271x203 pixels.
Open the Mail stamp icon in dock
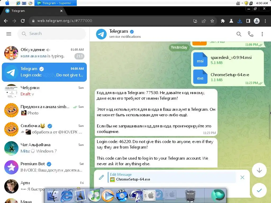coord(80,196)
